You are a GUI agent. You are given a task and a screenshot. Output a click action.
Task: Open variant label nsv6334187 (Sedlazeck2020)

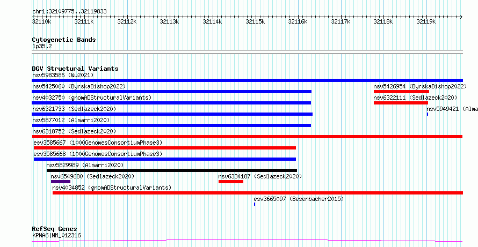260,176
